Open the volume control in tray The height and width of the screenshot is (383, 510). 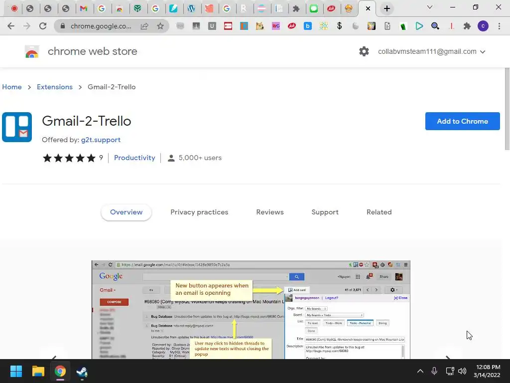[462, 371]
